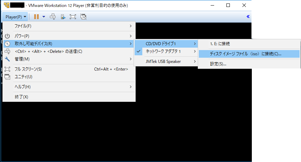The image size is (301, 162).
Task: Expand arrow on パワー(P) row
Action: click(130, 36)
